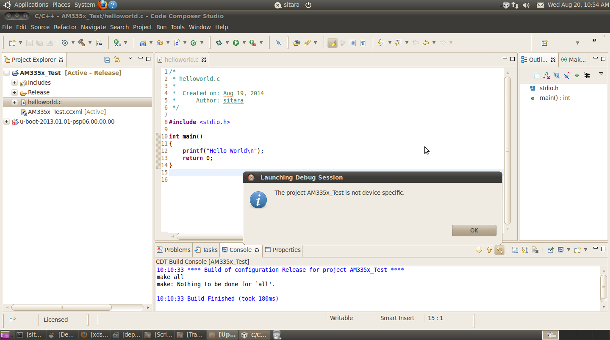Open the Build hammer dropdown arrow
610x340 pixels.
point(90,43)
